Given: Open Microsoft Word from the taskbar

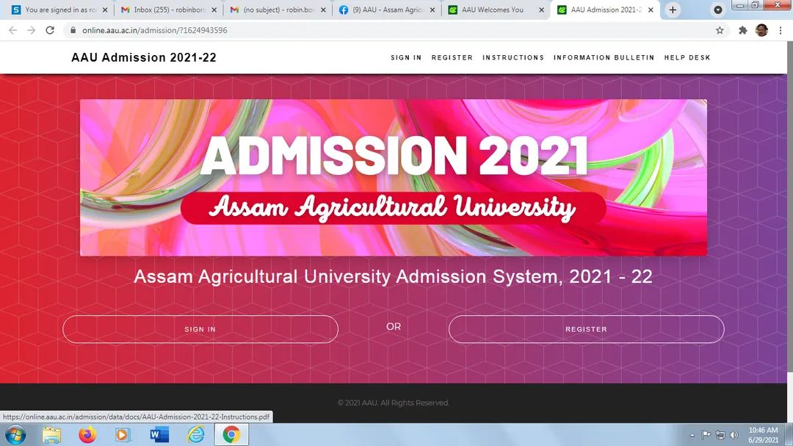Looking at the screenshot, I should coord(159,434).
